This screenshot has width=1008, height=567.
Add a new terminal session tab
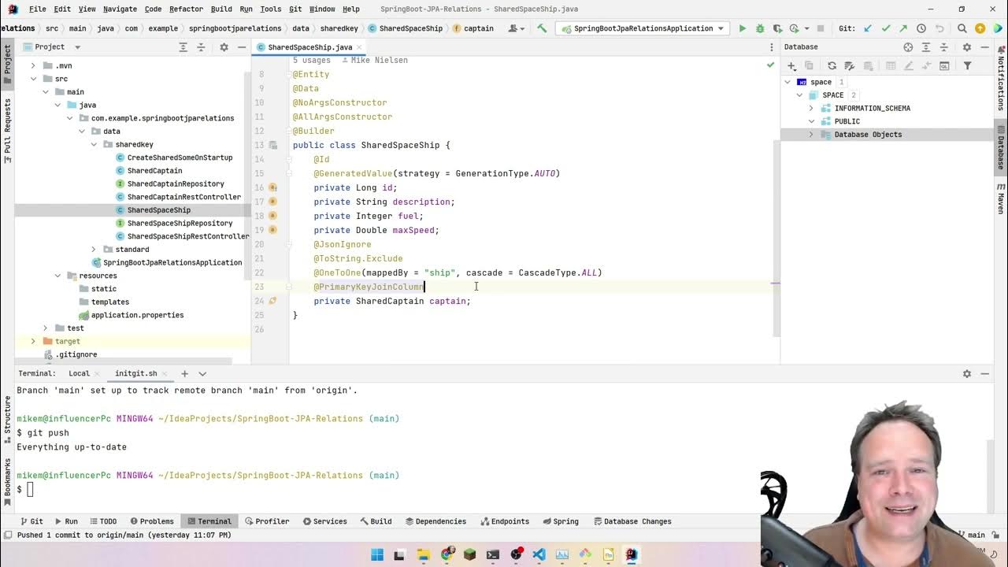(184, 374)
